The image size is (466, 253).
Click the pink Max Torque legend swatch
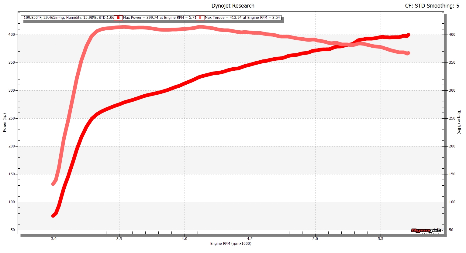(x=200, y=18)
